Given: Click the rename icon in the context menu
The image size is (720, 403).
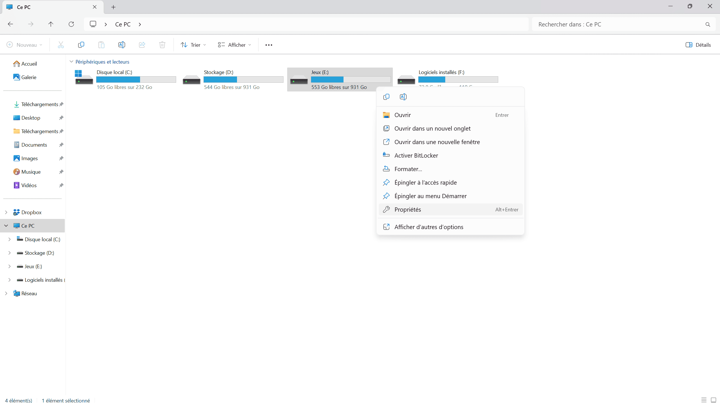Looking at the screenshot, I should (x=403, y=97).
